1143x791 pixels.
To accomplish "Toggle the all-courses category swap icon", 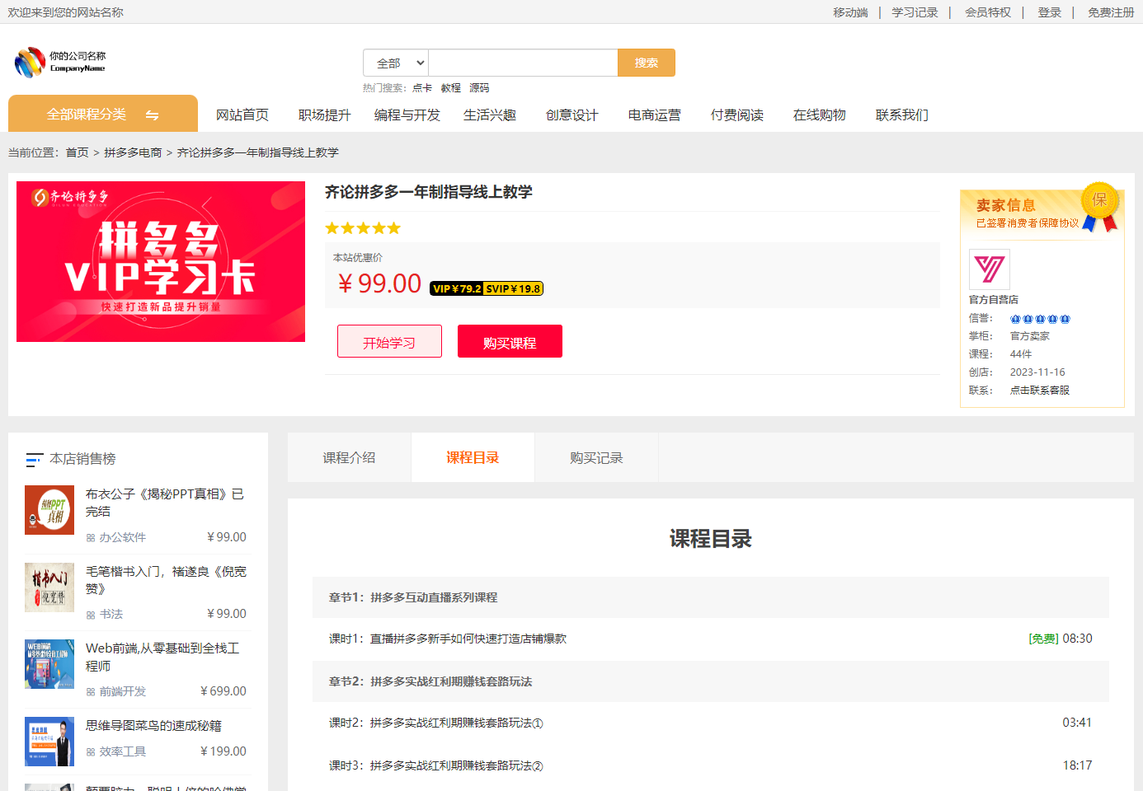I will [x=153, y=115].
